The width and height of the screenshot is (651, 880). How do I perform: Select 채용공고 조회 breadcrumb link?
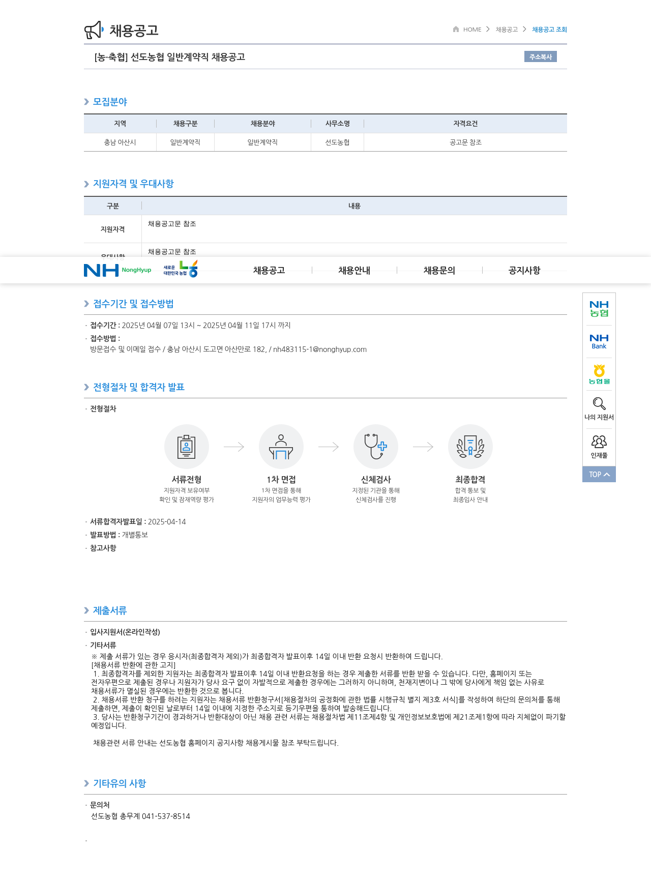(x=549, y=30)
